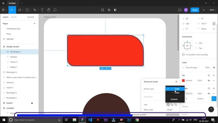Close the Advanced stroke panel
The width and height of the screenshot is (218, 123).
point(176,82)
